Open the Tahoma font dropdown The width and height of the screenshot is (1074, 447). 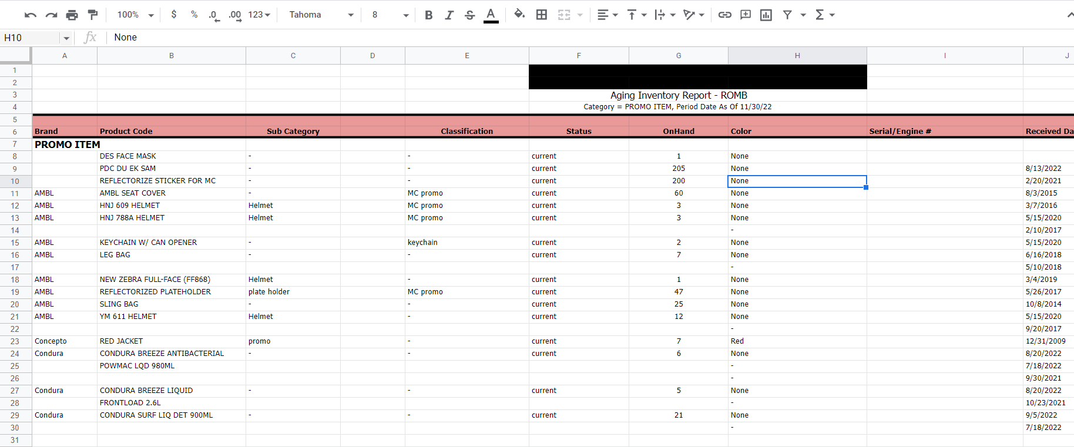coord(321,15)
